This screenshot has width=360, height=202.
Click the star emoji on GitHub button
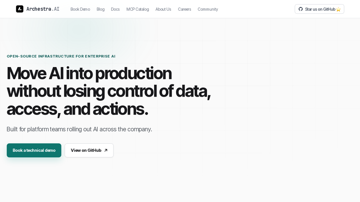pos(338,9)
